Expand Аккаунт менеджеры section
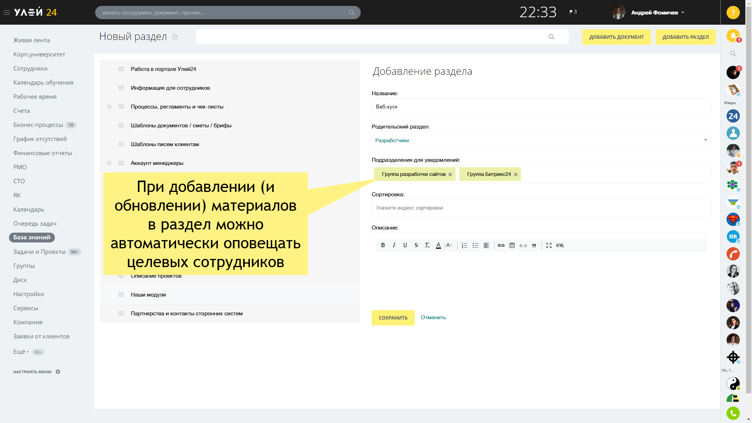This screenshot has height=423, width=752. point(109,163)
